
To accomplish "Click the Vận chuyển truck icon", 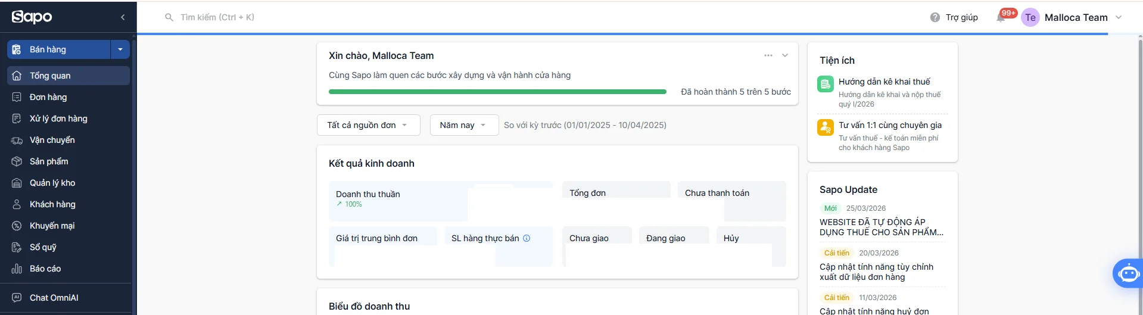I will [x=17, y=141].
